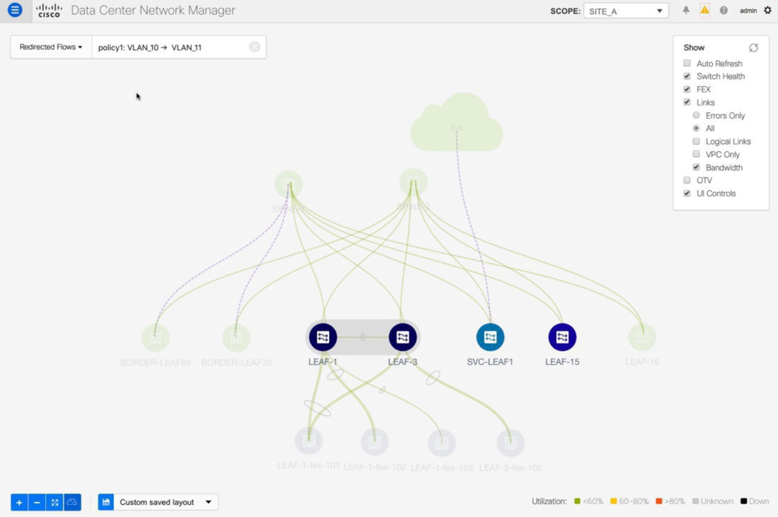Toggle the cloud view button
Image resolution: width=778 pixels, height=517 pixels.
pyautogui.click(x=72, y=502)
